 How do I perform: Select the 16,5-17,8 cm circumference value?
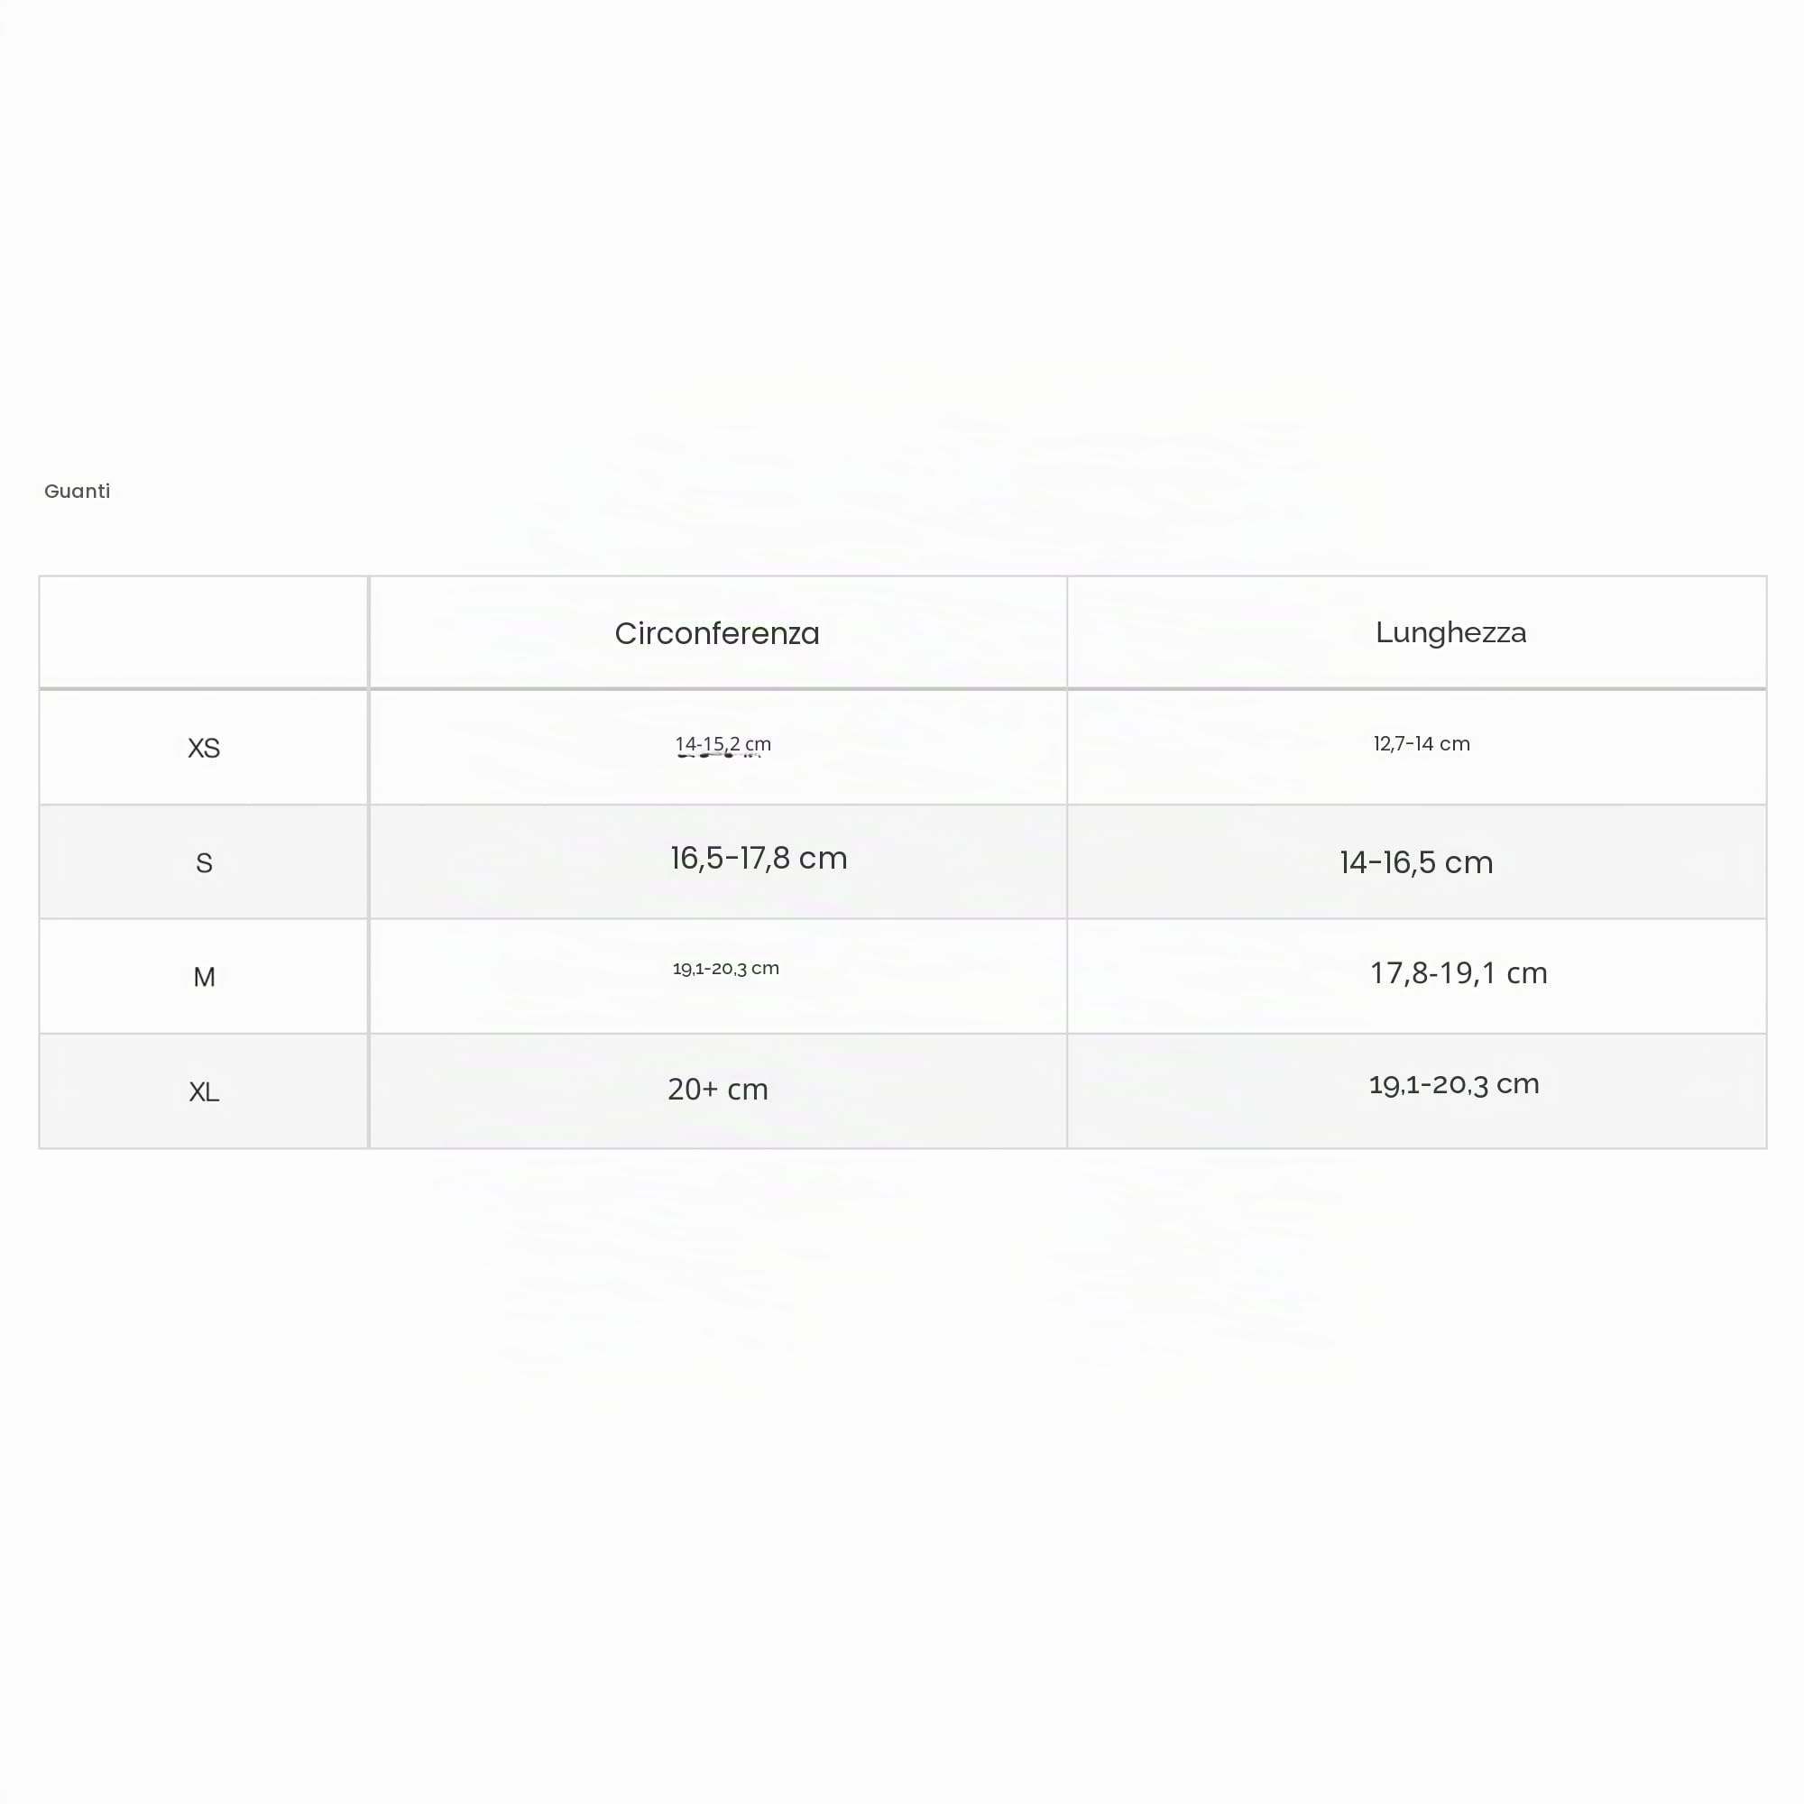(x=759, y=858)
